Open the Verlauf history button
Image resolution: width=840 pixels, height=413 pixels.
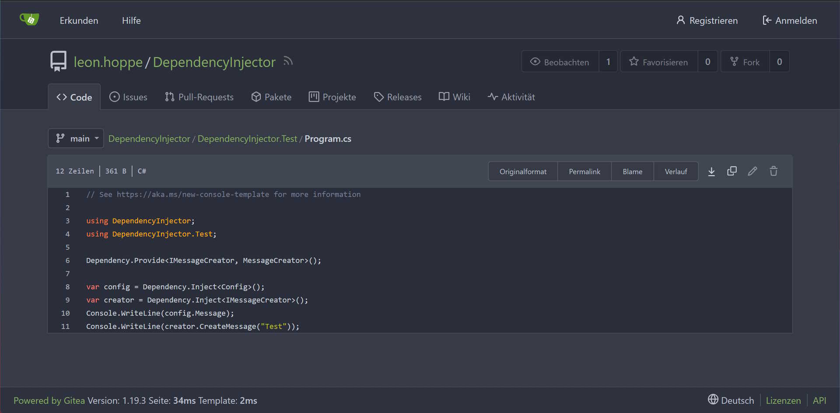pyautogui.click(x=676, y=171)
